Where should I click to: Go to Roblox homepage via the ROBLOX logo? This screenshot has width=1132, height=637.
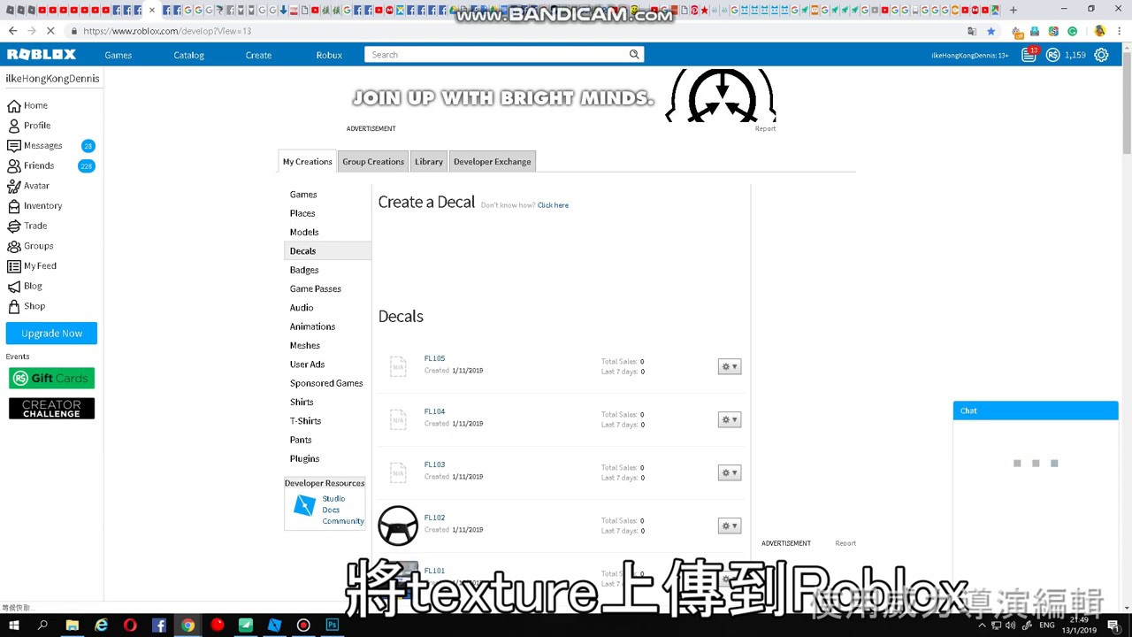pos(42,55)
